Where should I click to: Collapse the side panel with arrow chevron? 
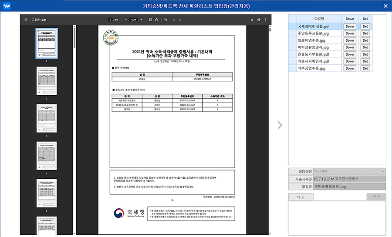[280, 125]
